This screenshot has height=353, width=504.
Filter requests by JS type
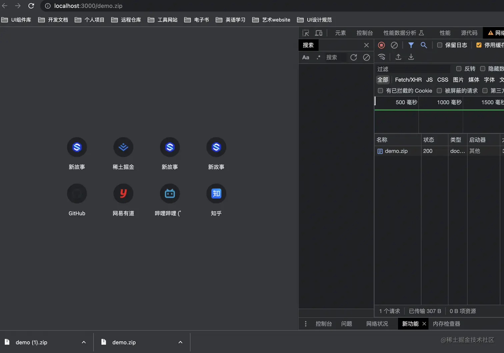tap(429, 80)
